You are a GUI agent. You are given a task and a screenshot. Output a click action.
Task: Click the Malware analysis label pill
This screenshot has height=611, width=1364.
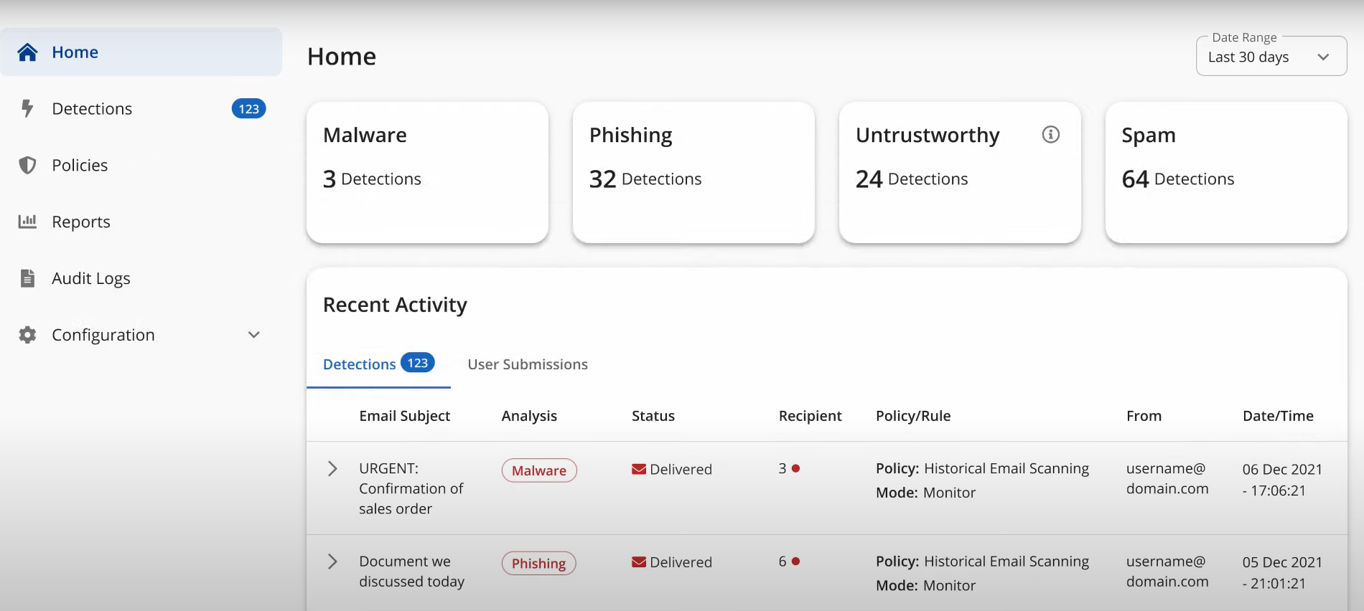(x=538, y=470)
